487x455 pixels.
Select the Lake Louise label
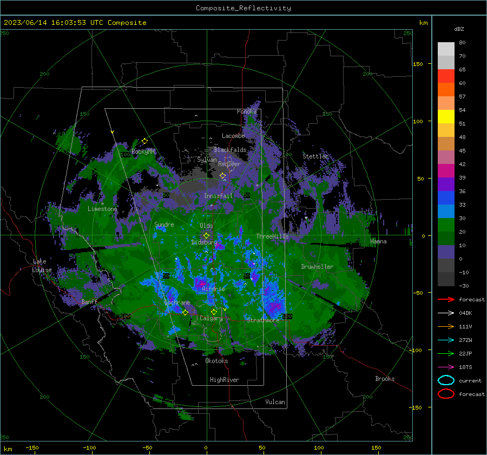tap(42, 266)
